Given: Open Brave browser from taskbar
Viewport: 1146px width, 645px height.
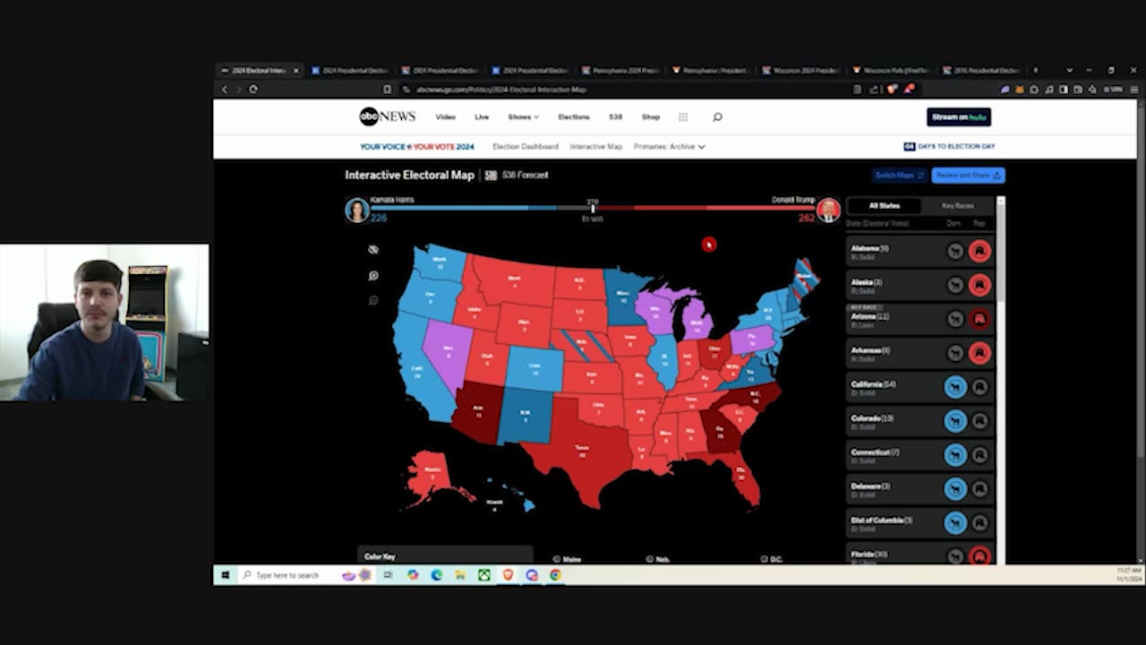Looking at the screenshot, I should 508,575.
